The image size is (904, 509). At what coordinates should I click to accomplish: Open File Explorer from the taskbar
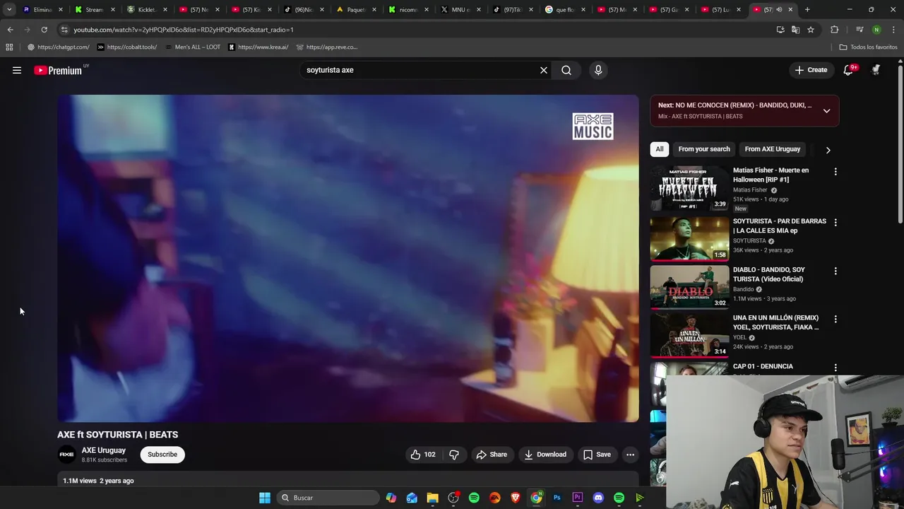[x=432, y=498]
